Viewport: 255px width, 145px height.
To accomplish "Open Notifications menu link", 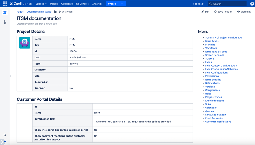I will [x=212, y=83].
